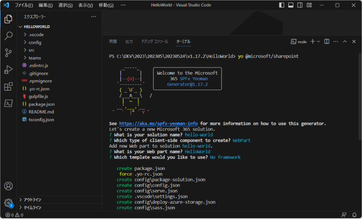The width and height of the screenshot is (362, 219).
Task: Switch to the 問題 panel tab
Action: pyautogui.click(x=113, y=42)
